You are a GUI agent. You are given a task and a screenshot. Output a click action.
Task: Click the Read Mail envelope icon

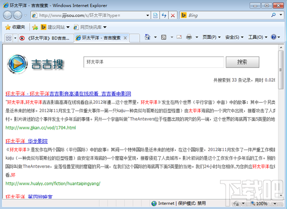[179, 37]
